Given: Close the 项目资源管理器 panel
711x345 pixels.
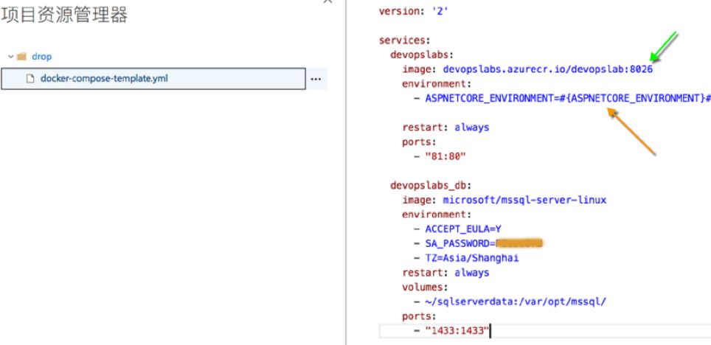Looking at the screenshot, I should pyautogui.click(x=327, y=1).
